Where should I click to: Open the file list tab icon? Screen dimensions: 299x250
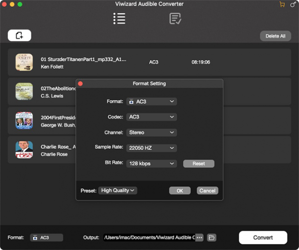pyautogui.click(x=119, y=19)
